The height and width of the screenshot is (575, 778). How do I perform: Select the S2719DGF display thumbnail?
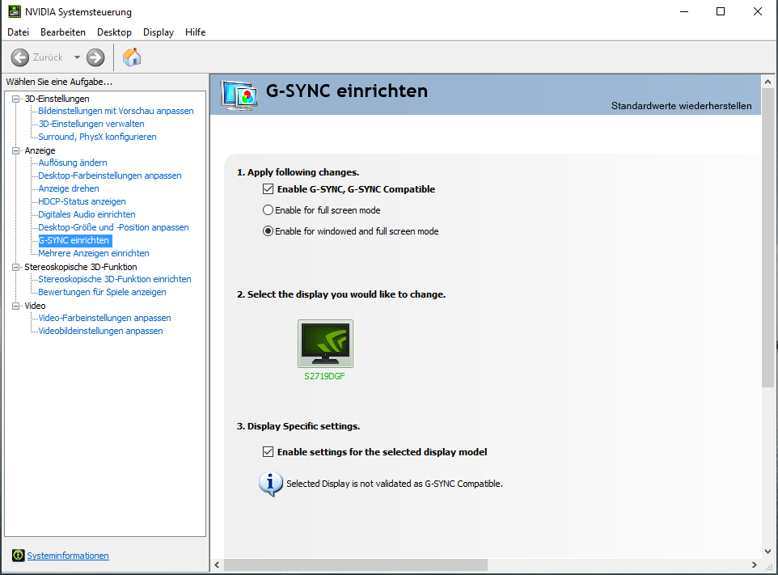pos(325,344)
